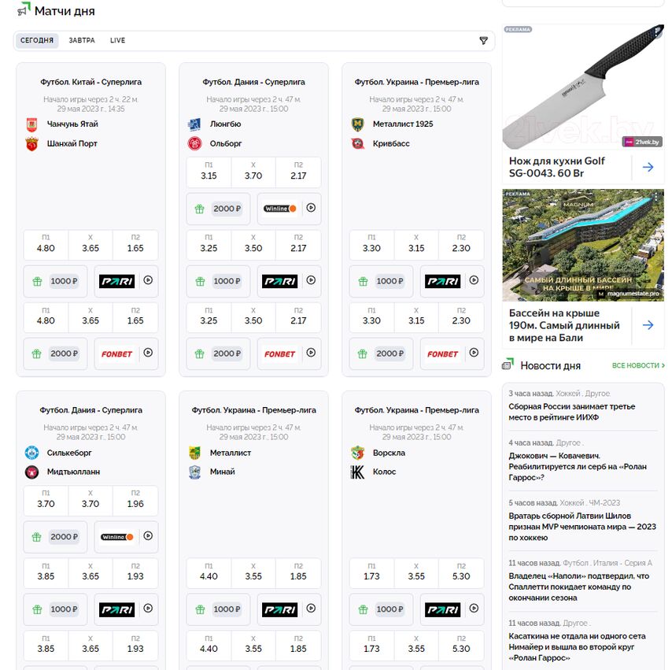Click the Мидтьюлланн team crest

32,472
